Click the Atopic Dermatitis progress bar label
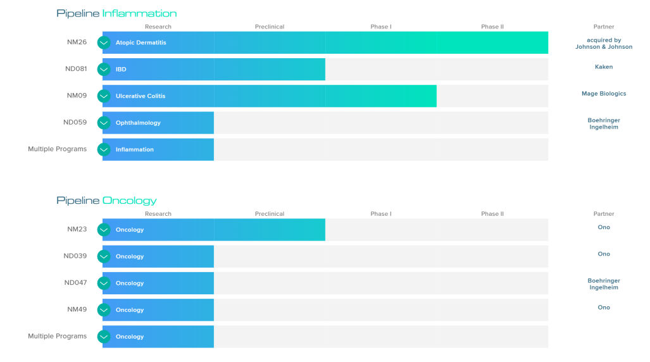This screenshot has height=362, width=650. coord(141,43)
